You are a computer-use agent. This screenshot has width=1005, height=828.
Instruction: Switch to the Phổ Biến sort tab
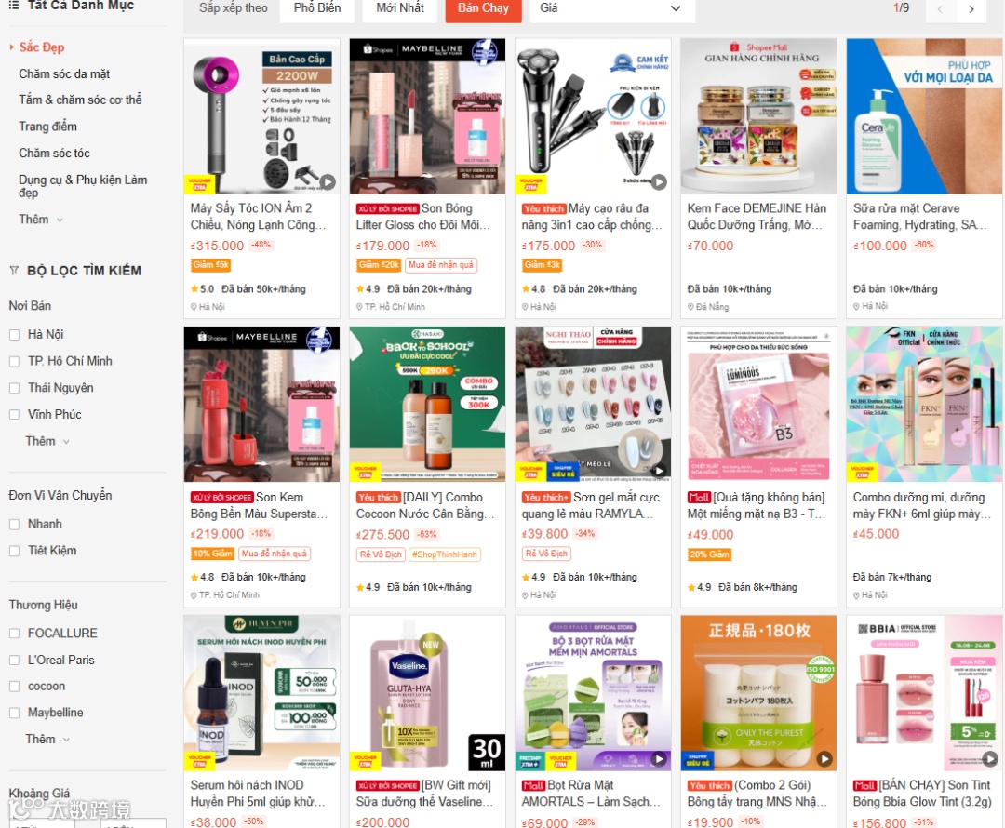[317, 8]
